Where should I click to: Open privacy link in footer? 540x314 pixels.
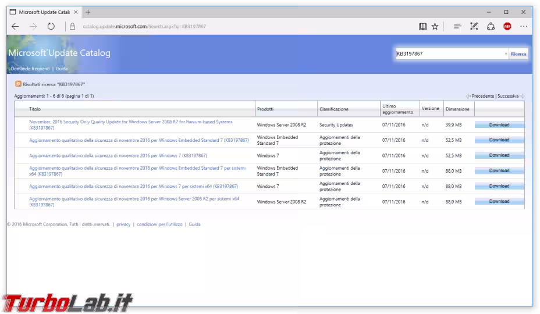[123, 224]
